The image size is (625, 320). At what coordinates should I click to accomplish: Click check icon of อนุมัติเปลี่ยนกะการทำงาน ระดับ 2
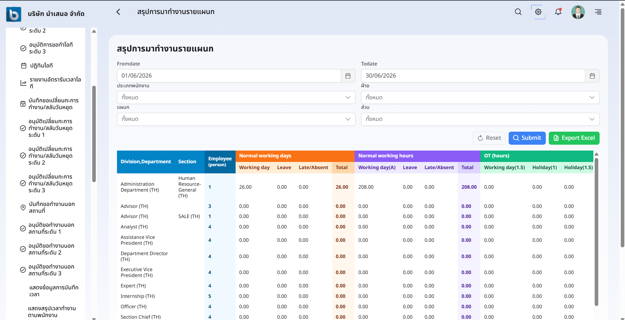[x=23, y=155]
